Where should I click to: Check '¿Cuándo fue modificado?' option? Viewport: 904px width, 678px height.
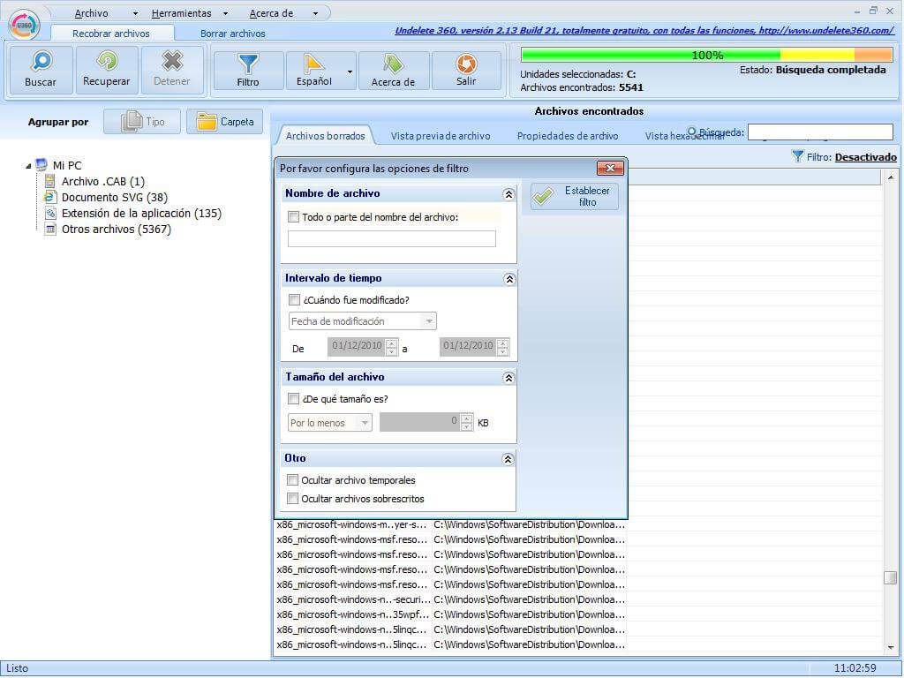pos(294,300)
